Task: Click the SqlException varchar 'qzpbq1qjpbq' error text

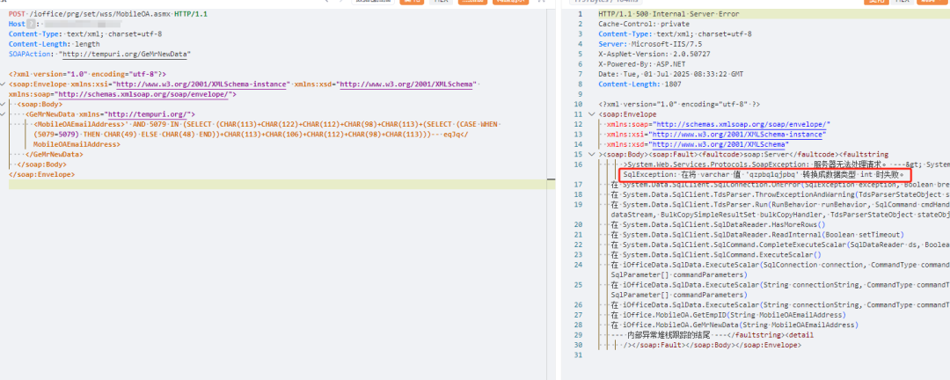Action: (764, 174)
